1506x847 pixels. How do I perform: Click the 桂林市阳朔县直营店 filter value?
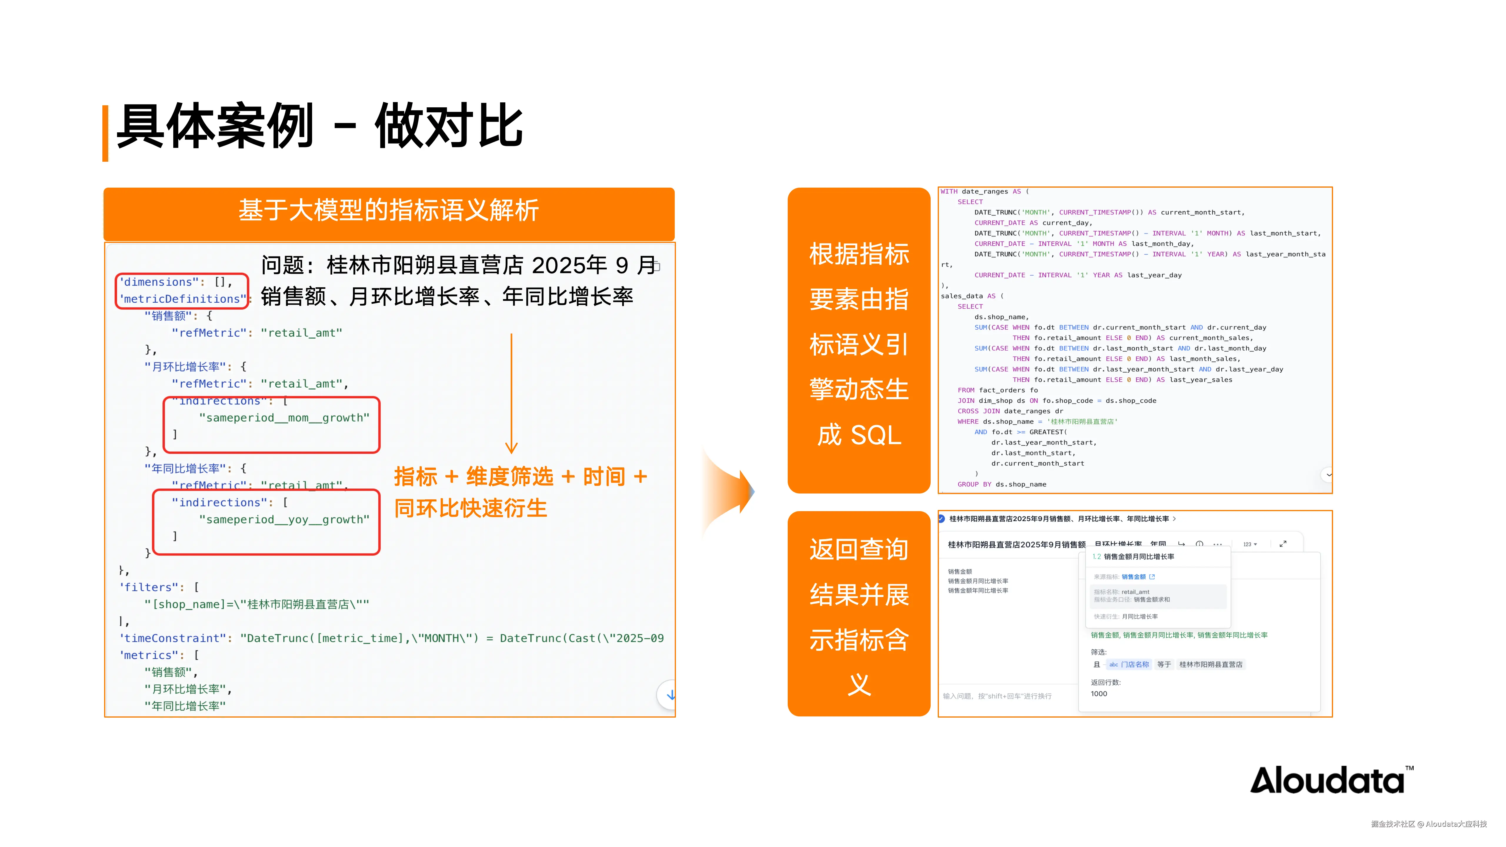(1211, 665)
